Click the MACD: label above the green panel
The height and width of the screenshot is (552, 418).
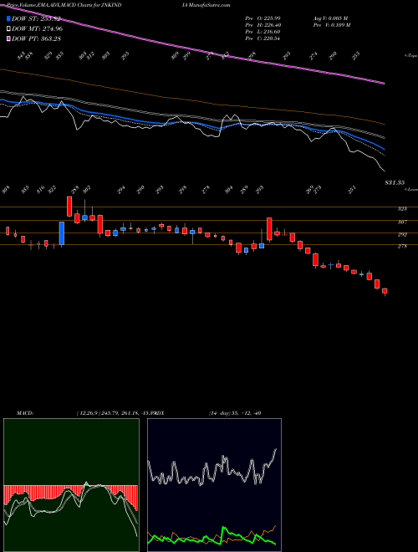click(25, 413)
